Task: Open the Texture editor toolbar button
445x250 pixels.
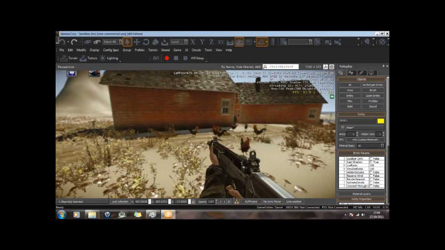Action: tap(88, 58)
